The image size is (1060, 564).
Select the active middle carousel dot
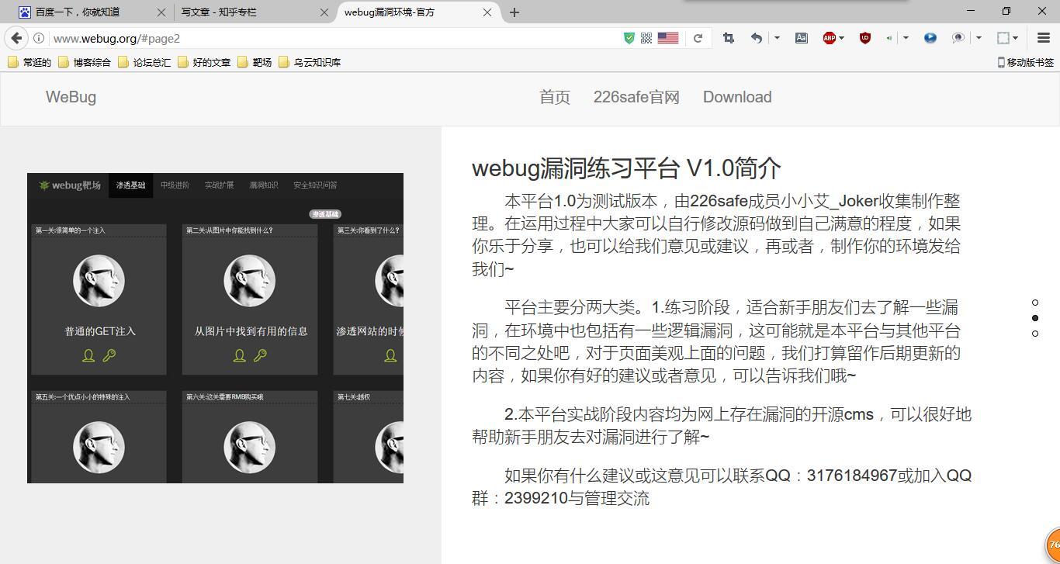[x=1036, y=318]
